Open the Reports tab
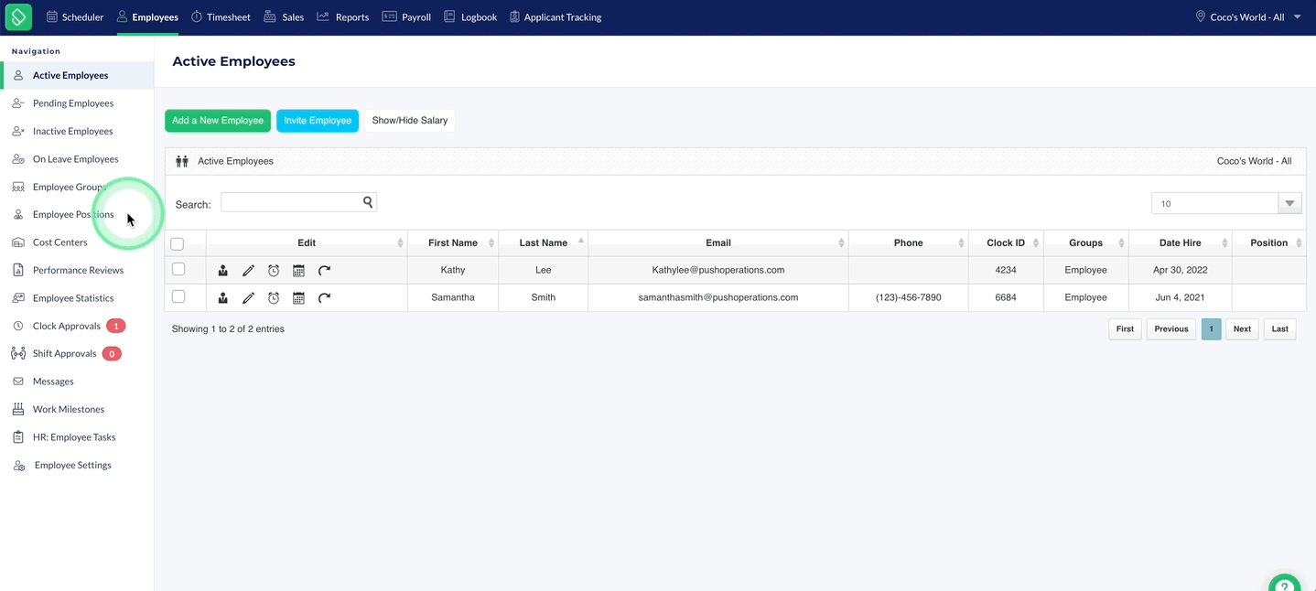This screenshot has height=591, width=1316. tap(343, 17)
